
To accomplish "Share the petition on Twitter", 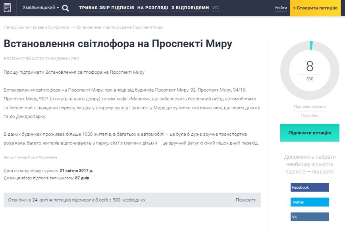I will coord(310,202).
